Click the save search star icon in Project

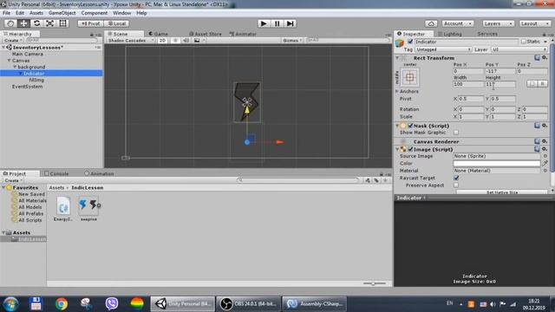pyautogui.click(x=385, y=180)
